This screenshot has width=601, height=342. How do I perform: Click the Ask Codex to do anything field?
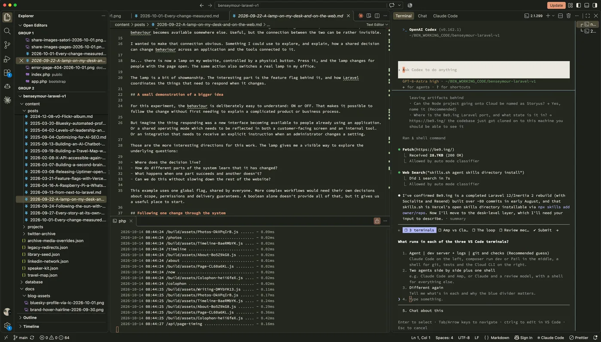point(484,70)
